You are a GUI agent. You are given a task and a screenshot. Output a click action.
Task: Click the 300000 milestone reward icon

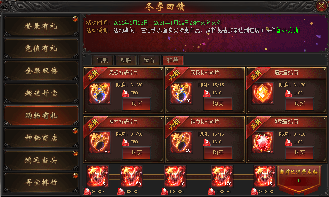(264, 176)
